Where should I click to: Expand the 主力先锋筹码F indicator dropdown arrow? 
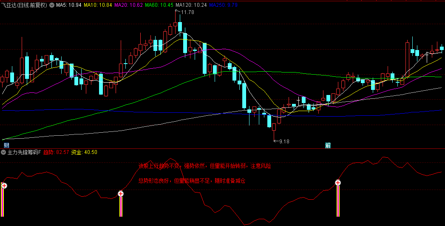[3, 152]
